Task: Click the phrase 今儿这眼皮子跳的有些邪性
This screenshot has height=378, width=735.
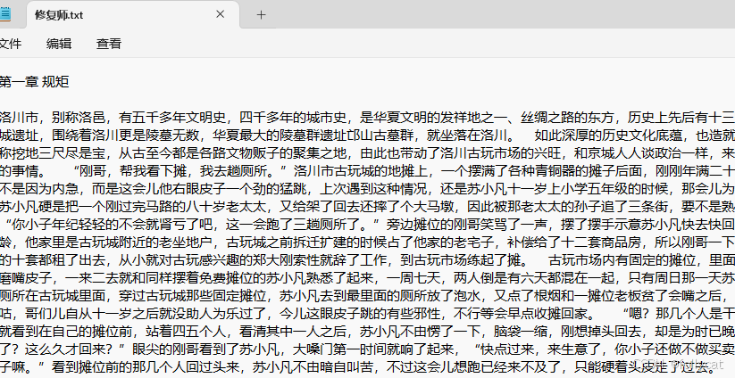Action: click(x=359, y=314)
